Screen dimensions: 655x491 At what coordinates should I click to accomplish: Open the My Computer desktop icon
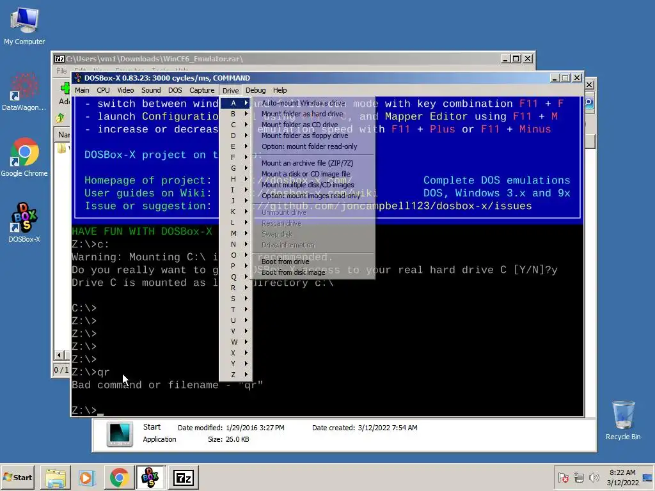click(24, 26)
